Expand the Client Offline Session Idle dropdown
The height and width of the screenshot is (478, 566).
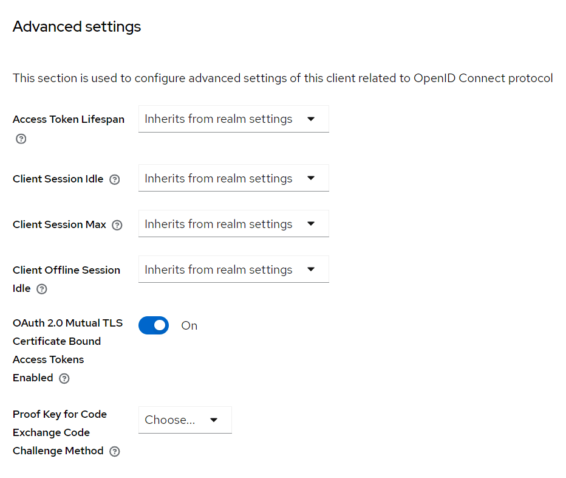233,269
